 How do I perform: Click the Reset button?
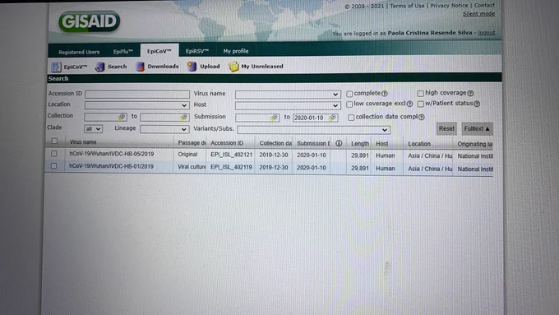pos(446,129)
